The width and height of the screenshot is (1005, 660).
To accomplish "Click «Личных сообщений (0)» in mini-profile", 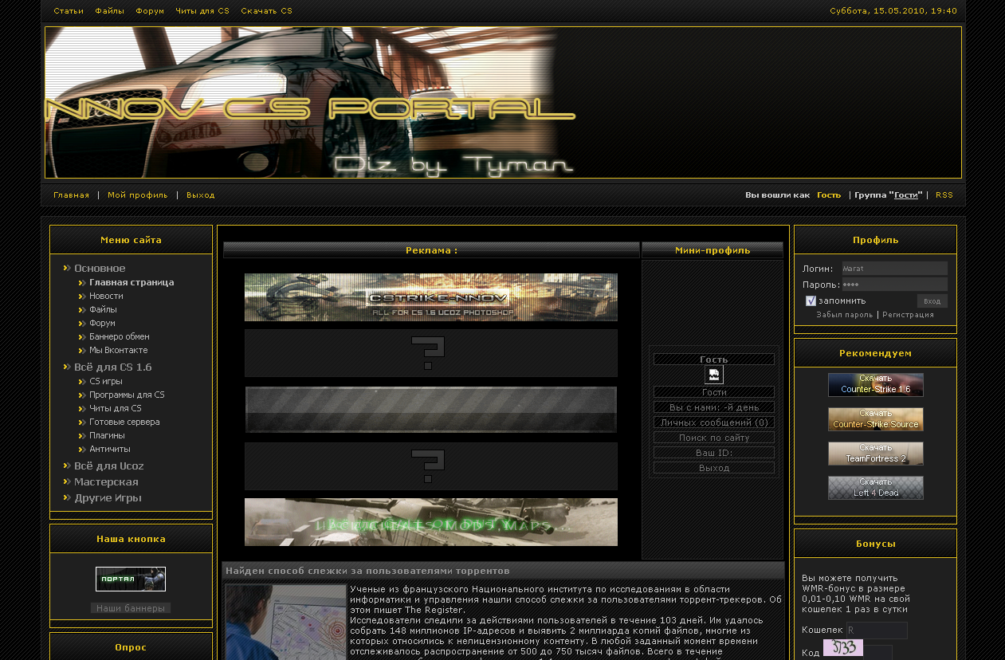I will [x=714, y=422].
